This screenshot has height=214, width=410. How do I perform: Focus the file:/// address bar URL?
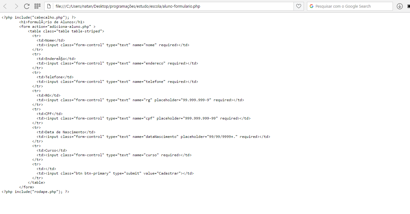click(128, 6)
